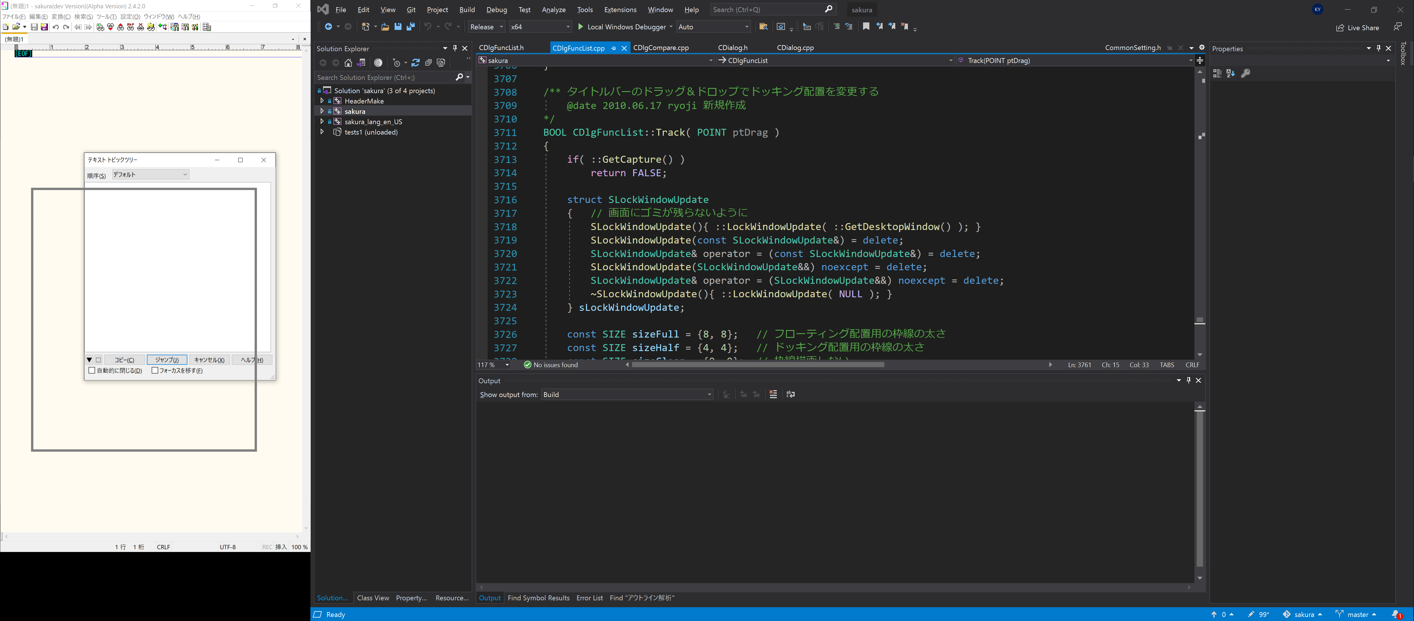Refresh the Solution Explorer tree
The width and height of the screenshot is (1414, 621).
pos(416,63)
